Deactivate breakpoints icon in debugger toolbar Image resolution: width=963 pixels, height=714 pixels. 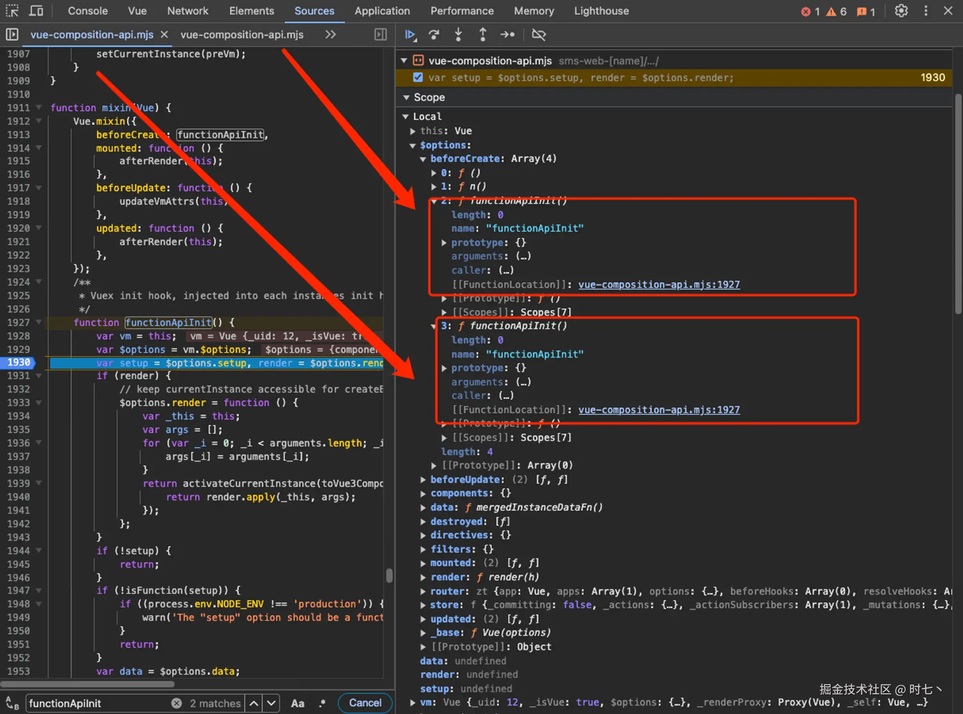[538, 35]
